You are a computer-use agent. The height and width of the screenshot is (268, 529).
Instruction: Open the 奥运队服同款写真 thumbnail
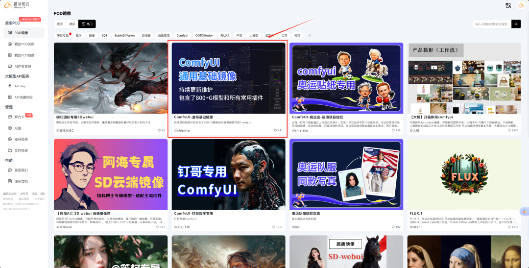(346, 174)
